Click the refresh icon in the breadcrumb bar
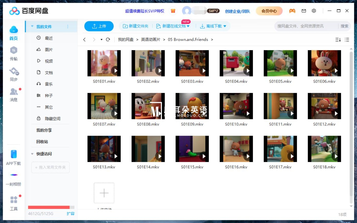357x223 pixels. 108,40
